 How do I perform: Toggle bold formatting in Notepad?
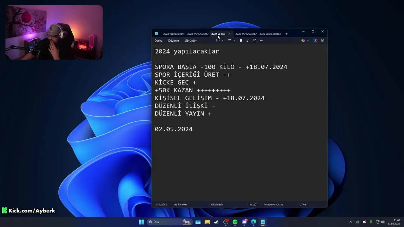(241, 40)
